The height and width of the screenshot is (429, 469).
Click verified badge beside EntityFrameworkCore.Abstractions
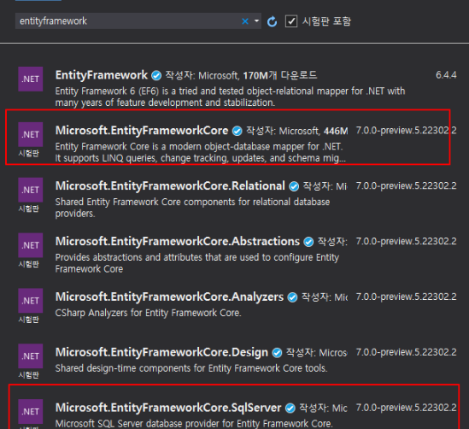tap(308, 242)
